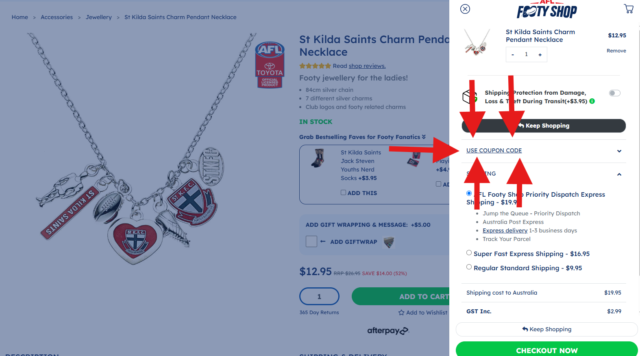Image resolution: width=640 pixels, height=356 pixels.
Task: Remove the necklace from cart
Action: (616, 51)
